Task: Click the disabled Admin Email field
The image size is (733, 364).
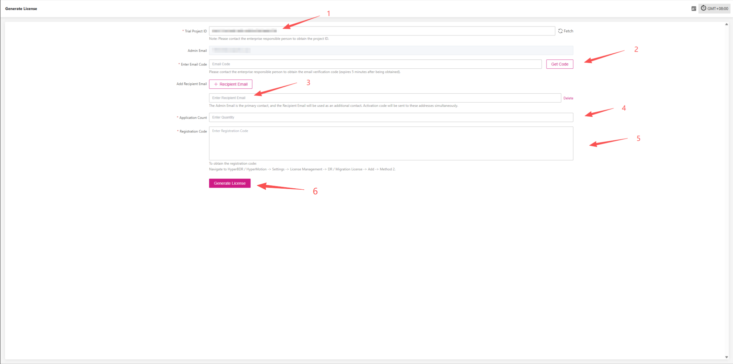Action: (391, 50)
